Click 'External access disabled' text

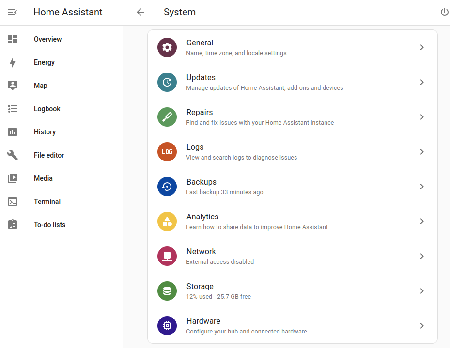tap(220, 262)
